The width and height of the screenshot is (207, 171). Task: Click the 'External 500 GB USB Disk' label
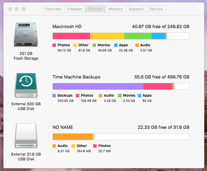(x=26, y=106)
